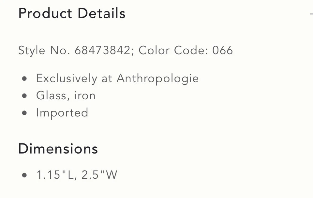This screenshot has width=313, height=198.
Task: Click the "Style No." label text
Action: click(44, 51)
